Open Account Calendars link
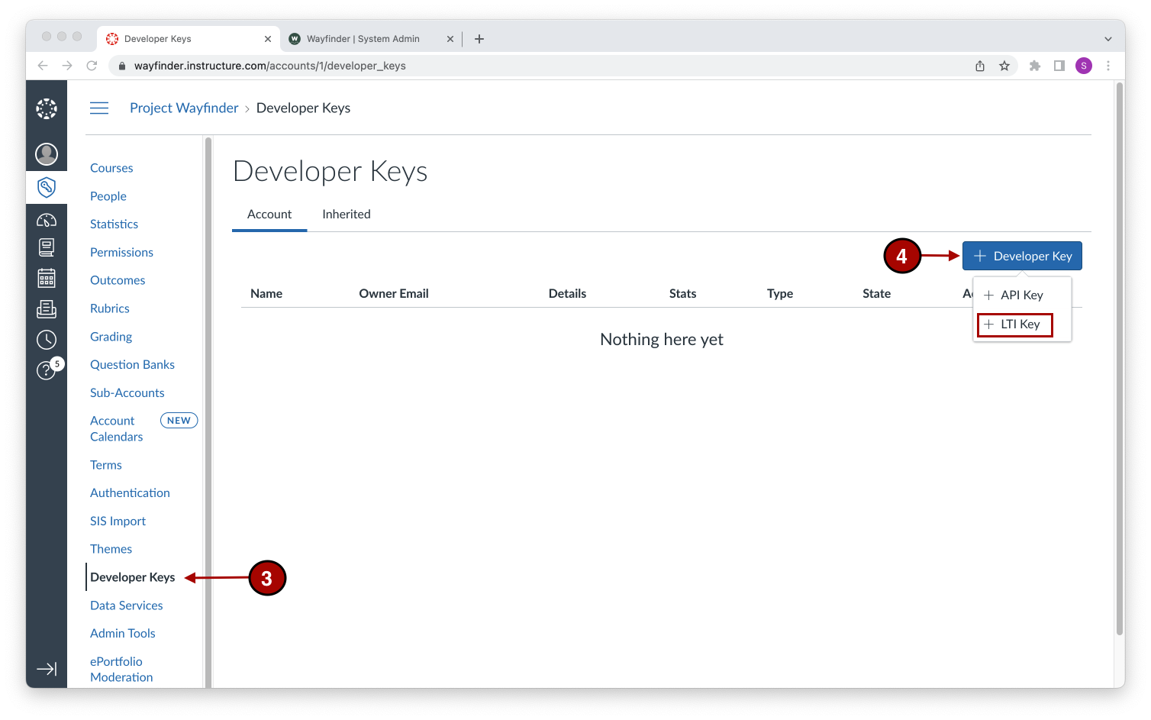Image resolution: width=1151 pixels, height=720 pixels. coord(116,429)
